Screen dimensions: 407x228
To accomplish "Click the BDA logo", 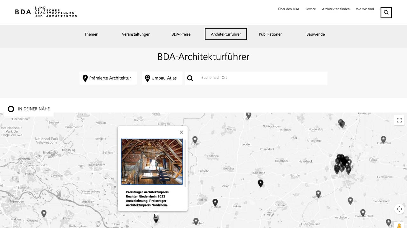I will pos(46,12).
